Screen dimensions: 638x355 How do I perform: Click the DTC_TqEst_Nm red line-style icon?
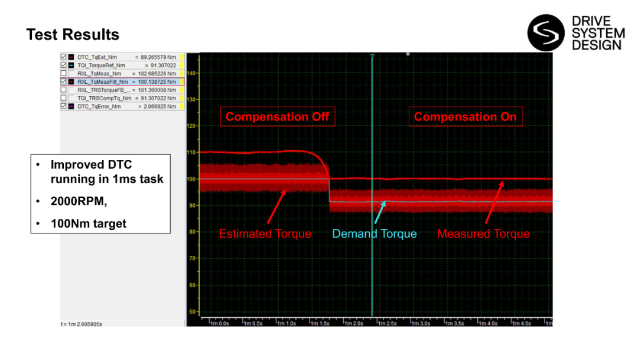[x=71, y=57]
